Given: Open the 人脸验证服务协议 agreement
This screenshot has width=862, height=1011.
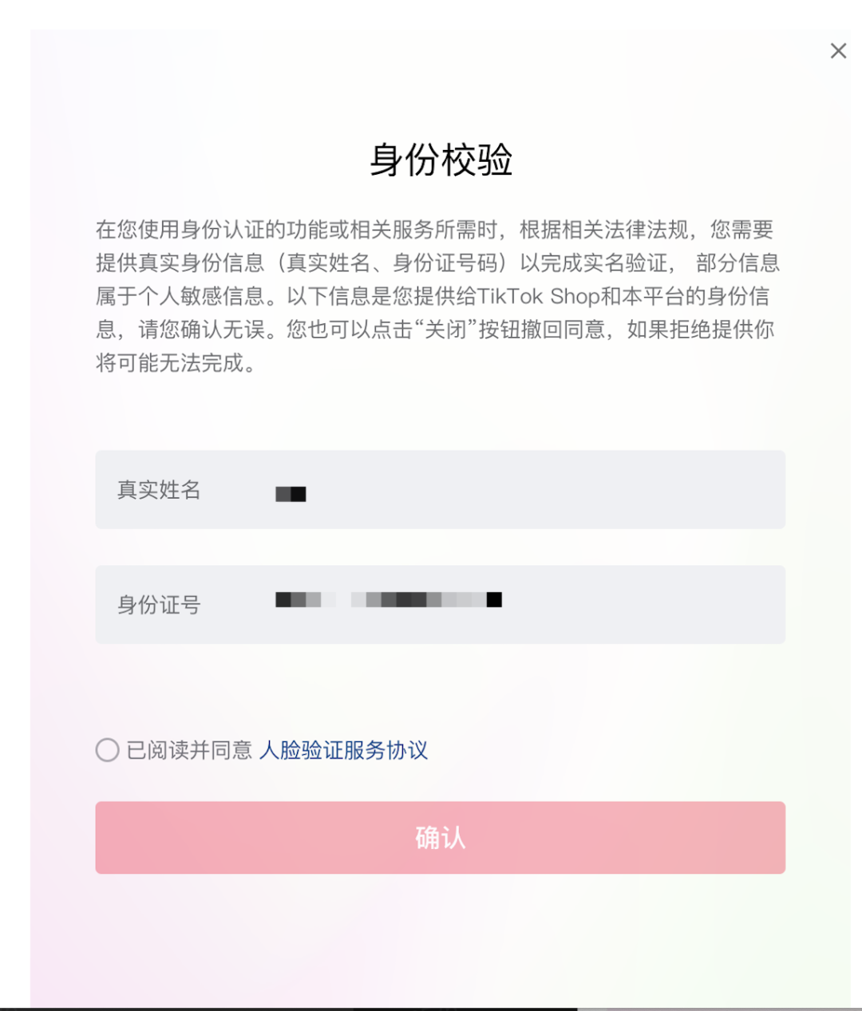Looking at the screenshot, I should pos(345,750).
